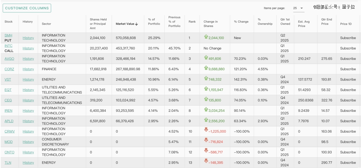View History for the ONTO row
Screen dimensions: 361x168
[28, 152]
